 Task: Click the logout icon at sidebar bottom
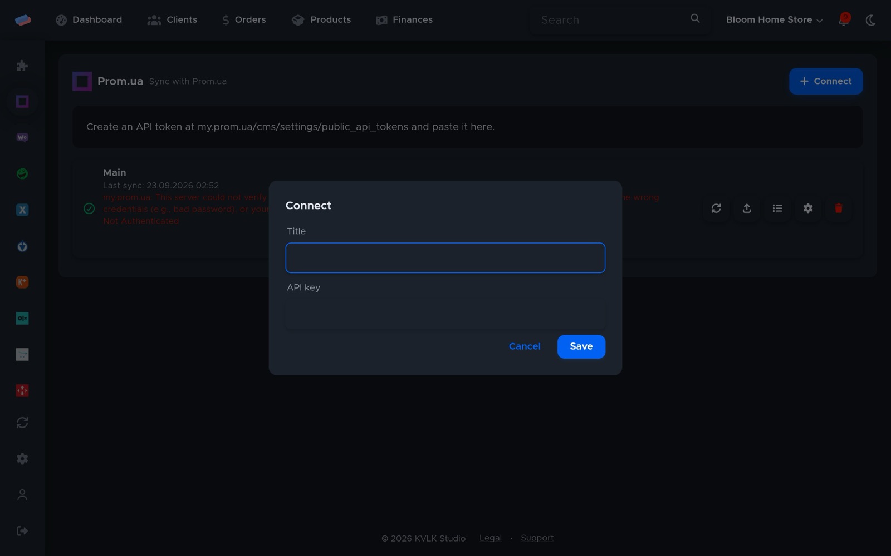(x=22, y=531)
